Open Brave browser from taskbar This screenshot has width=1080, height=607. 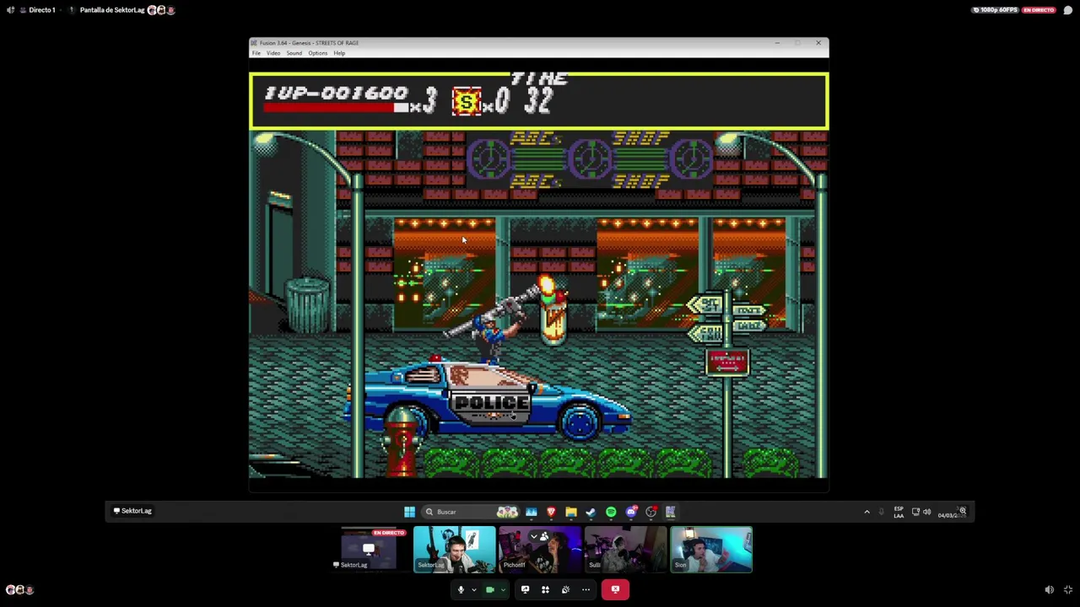tap(551, 512)
